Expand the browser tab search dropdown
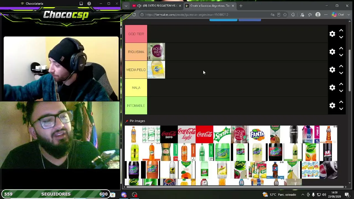Viewport: 354px width, 199px height. pos(126,6)
